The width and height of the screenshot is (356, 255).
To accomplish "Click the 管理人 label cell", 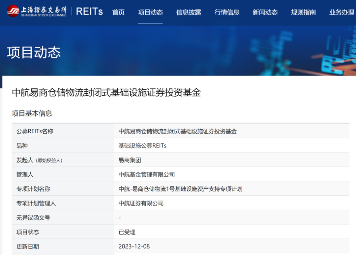I will pos(63,174).
